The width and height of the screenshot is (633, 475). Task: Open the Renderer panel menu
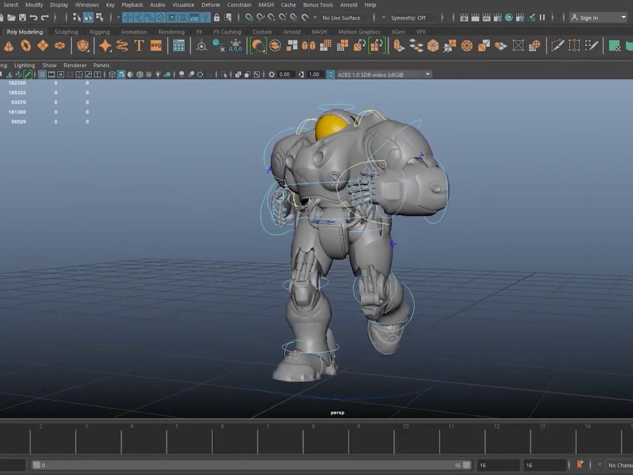coord(75,65)
